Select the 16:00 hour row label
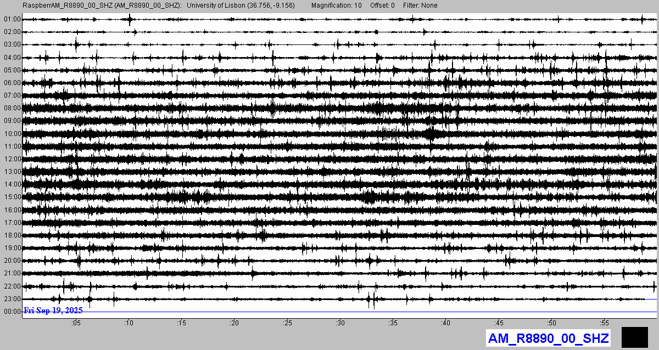 pos(12,210)
